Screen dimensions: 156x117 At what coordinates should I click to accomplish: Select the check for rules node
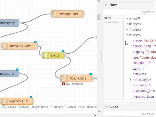(19, 46)
